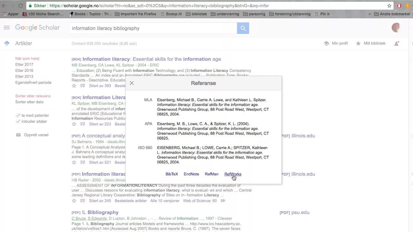Star the 'Sitert av 223' result
The image size is (413, 232).
74,124
